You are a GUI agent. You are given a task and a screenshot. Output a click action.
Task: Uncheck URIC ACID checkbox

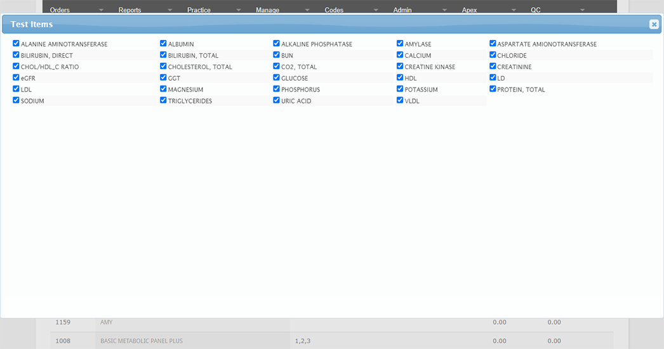[x=277, y=100]
